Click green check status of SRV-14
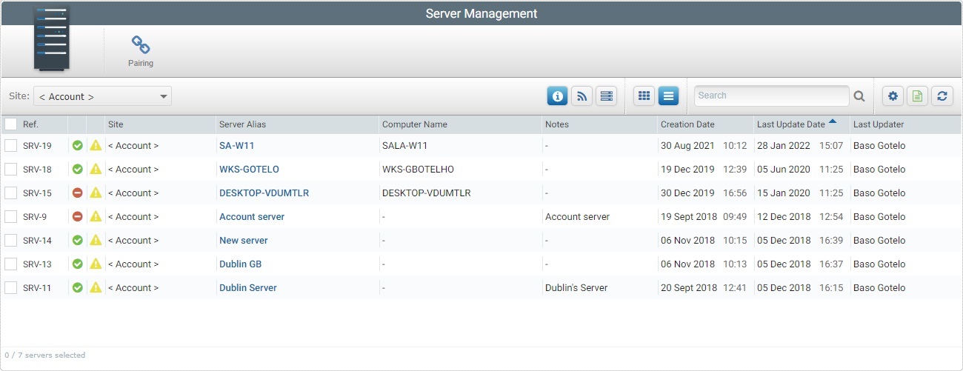 click(77, 241)
